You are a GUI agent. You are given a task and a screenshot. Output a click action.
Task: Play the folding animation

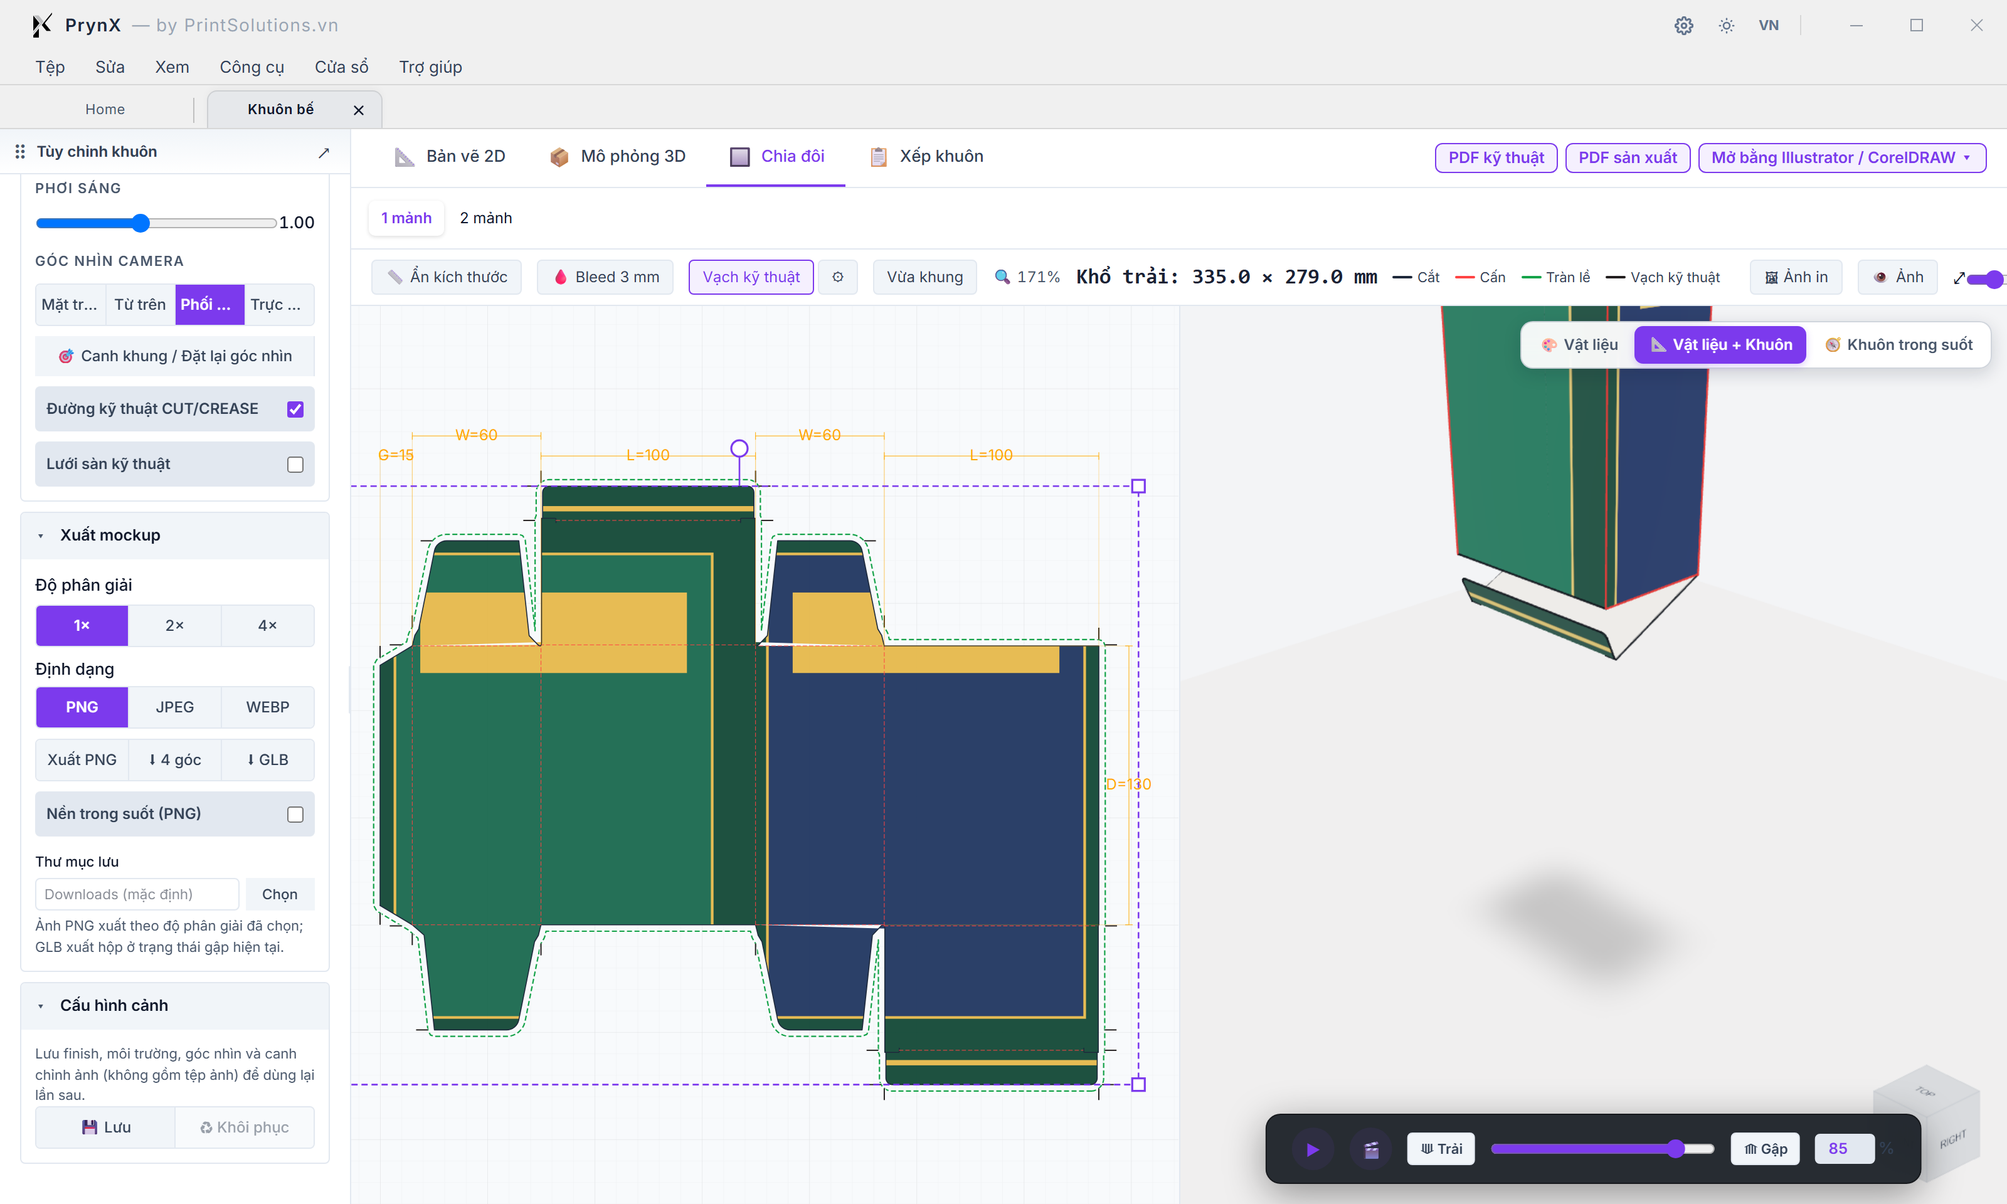coord(1313,1149)
